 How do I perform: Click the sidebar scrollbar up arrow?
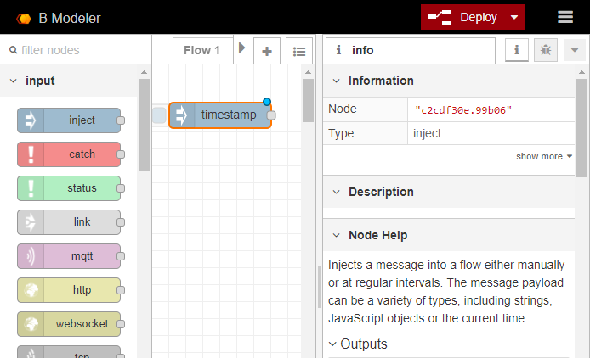(x=581, y=72)
